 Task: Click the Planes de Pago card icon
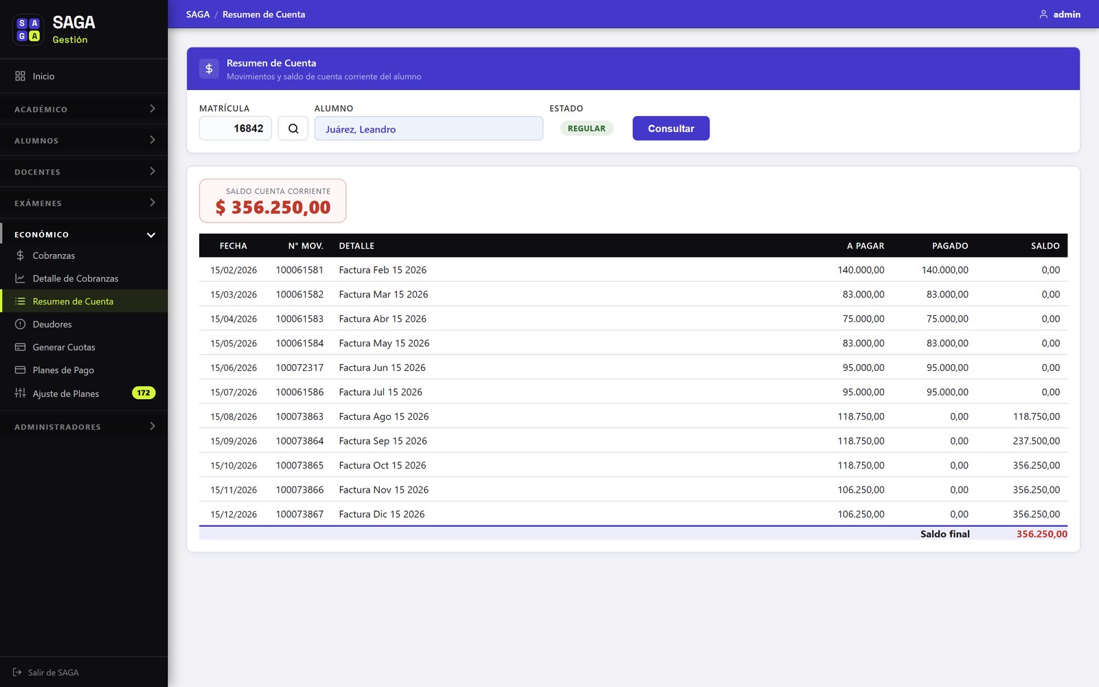point(20,370)
